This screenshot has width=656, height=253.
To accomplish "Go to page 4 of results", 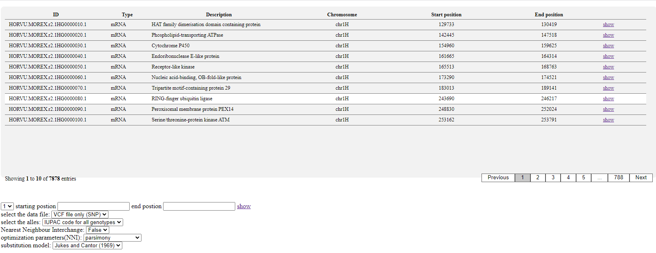I will click(x=568, y=178).
